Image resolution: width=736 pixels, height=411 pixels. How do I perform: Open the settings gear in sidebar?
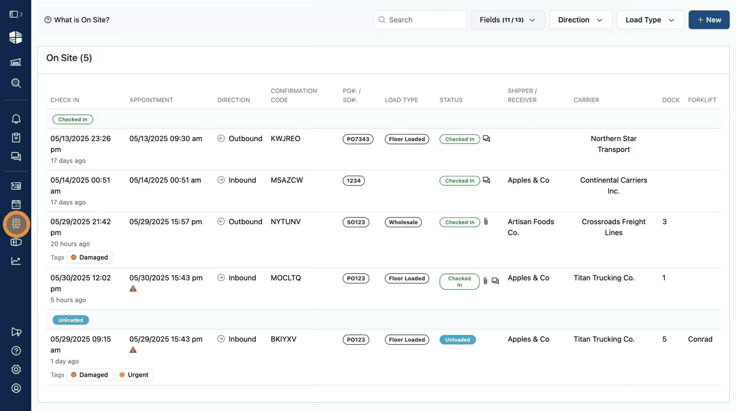(16, 369)
